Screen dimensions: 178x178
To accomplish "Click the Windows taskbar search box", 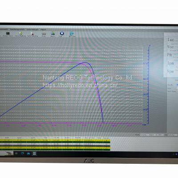I will (x=7, y=154).
